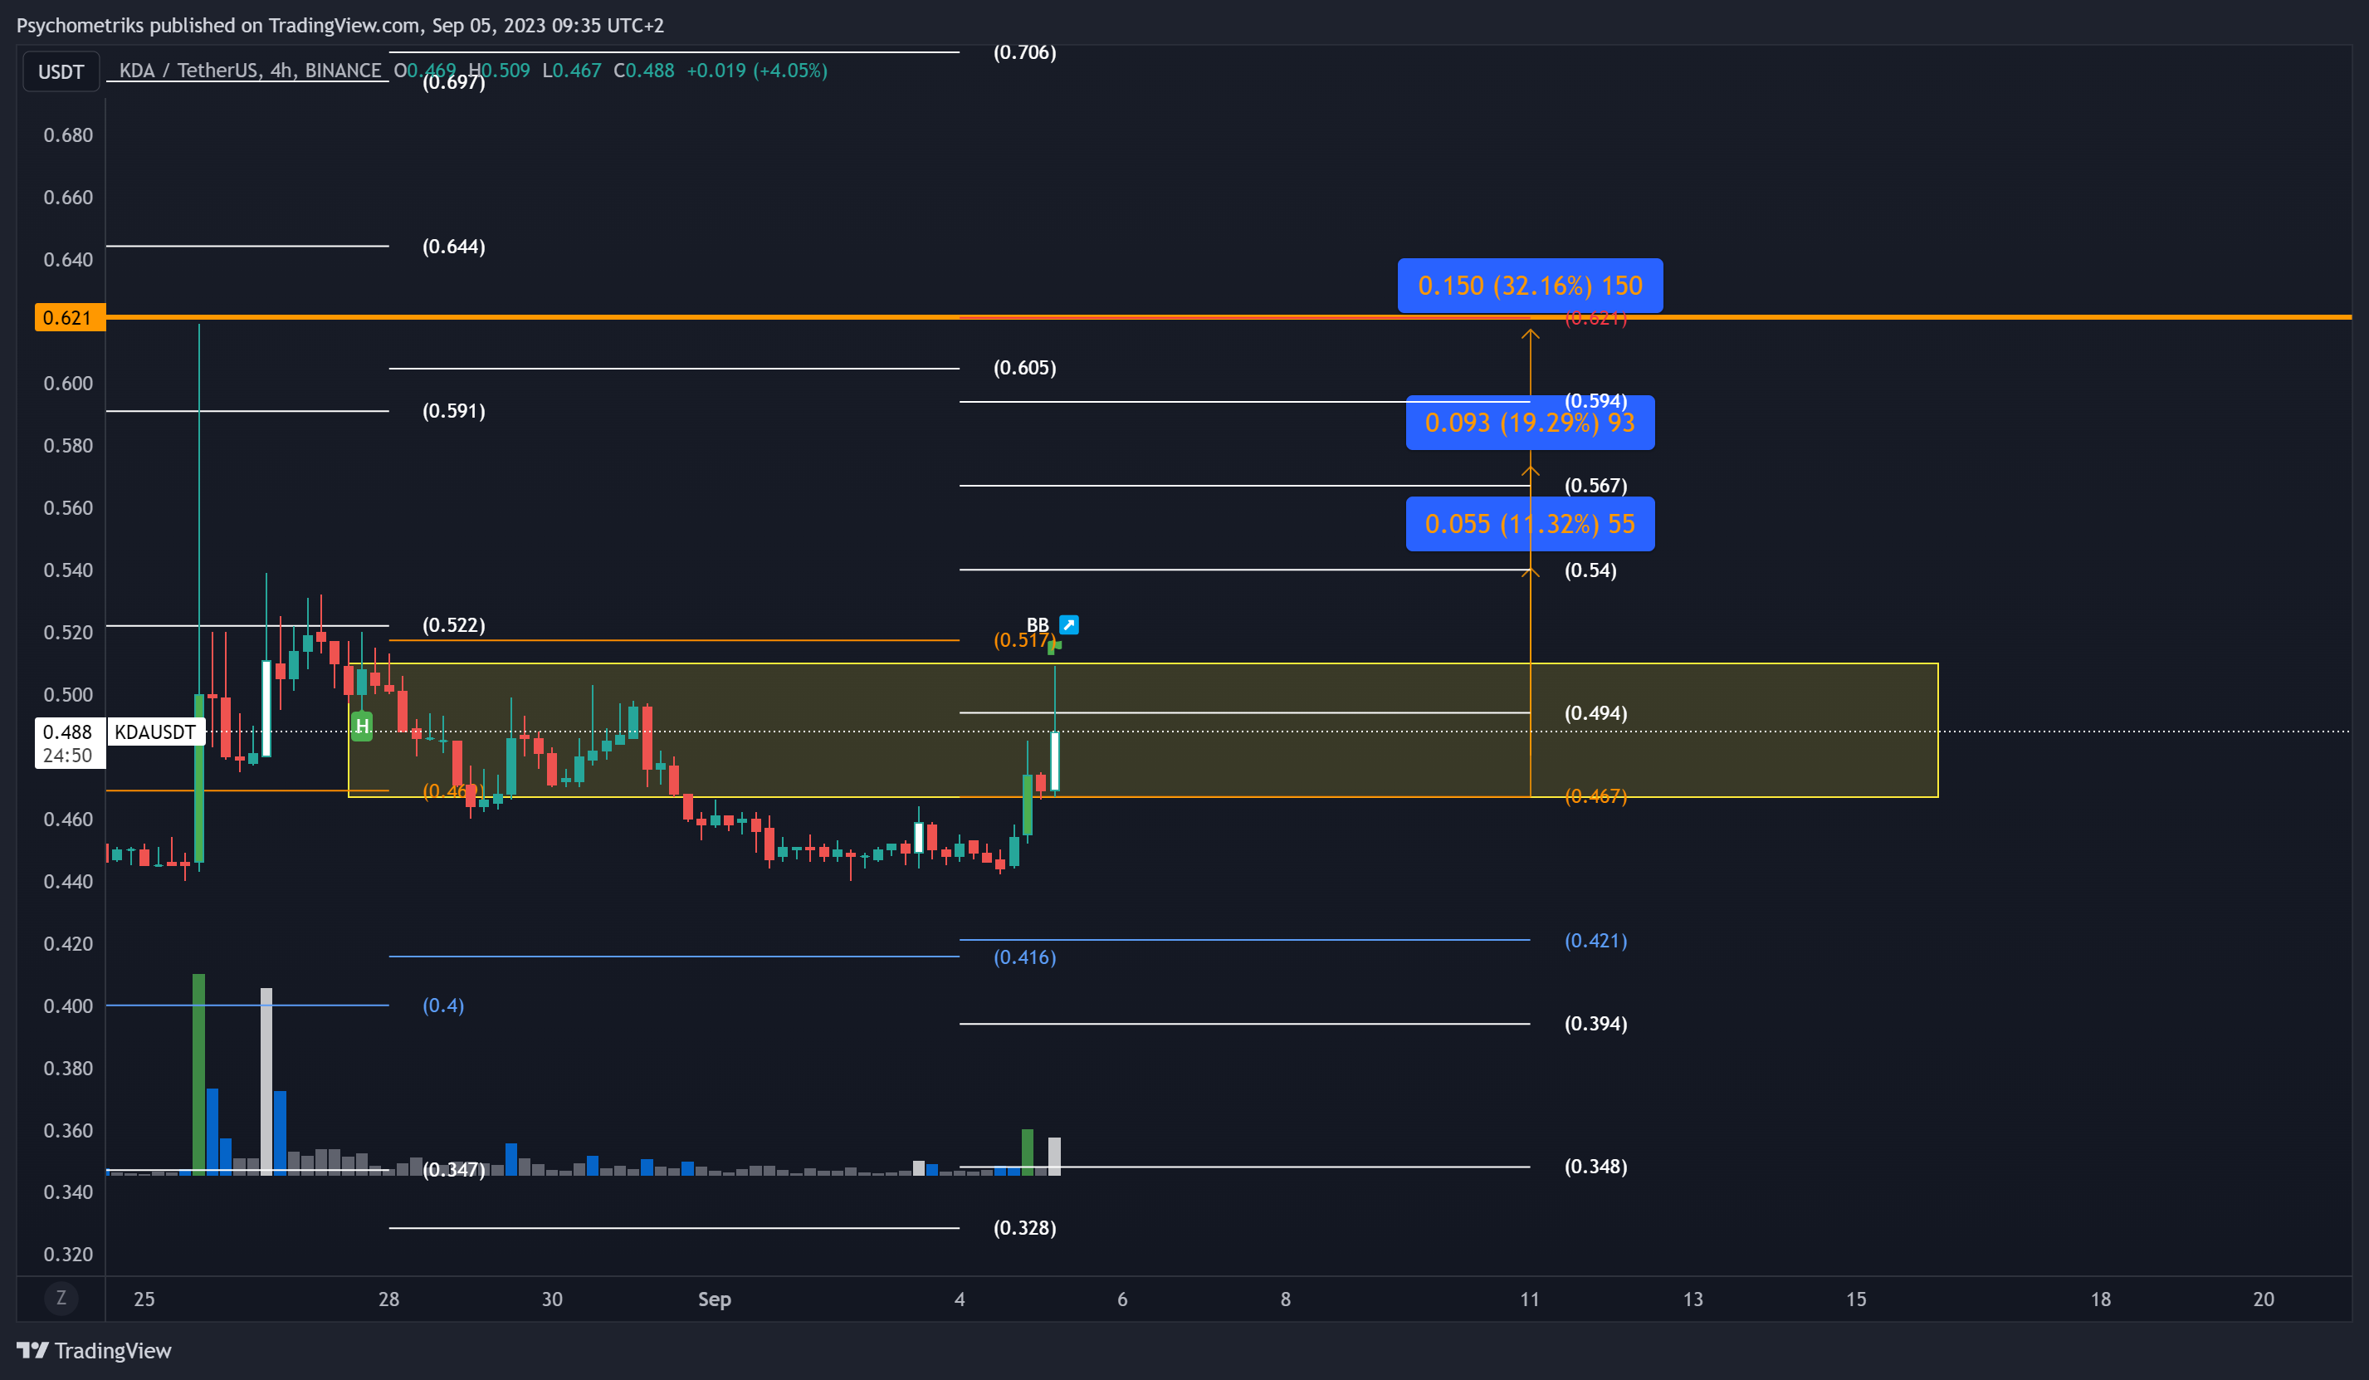Click the green H marker on chart
The height and width of the screenshot is (1380, 2369).
[362, 727]
